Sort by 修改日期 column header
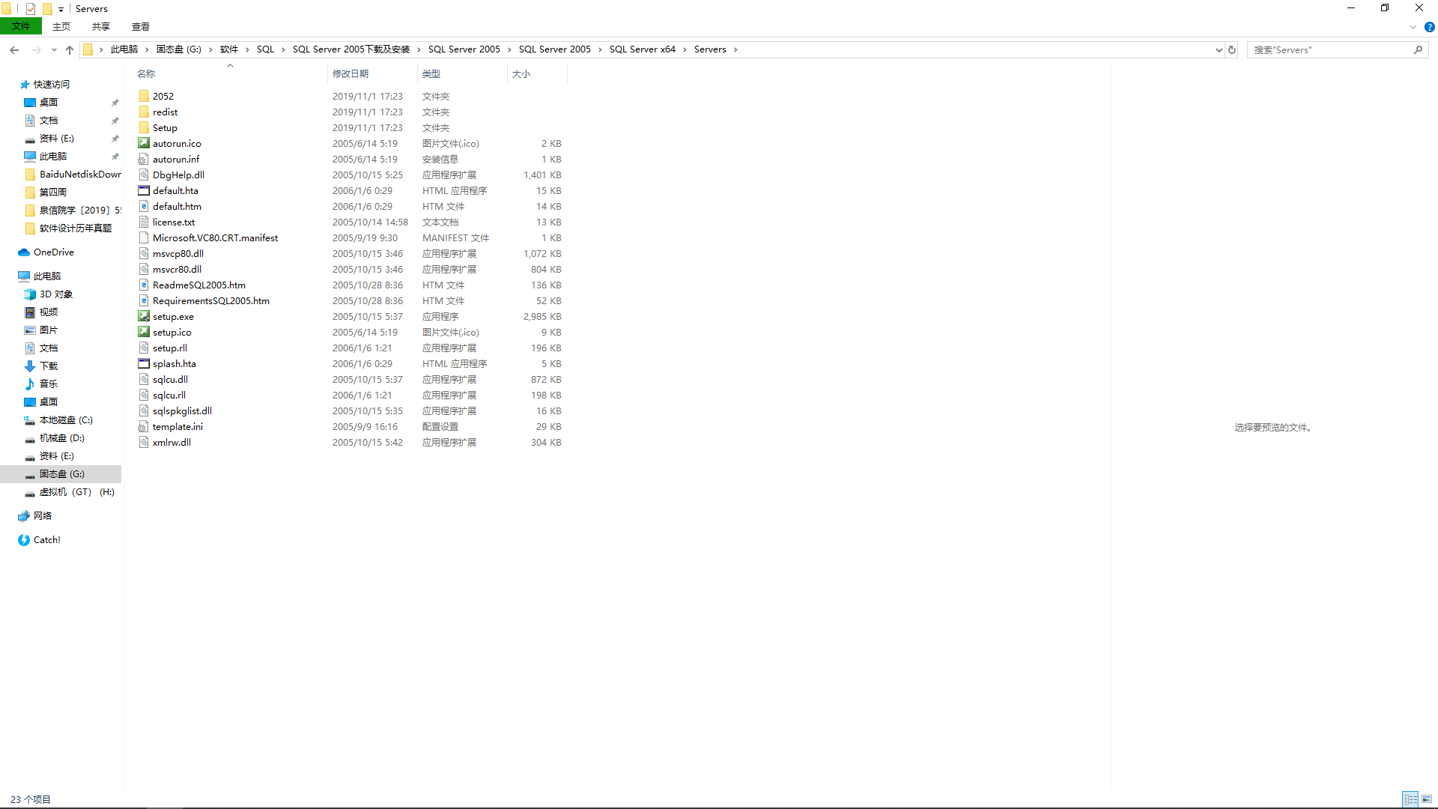1438x809 pixels. [x=351, y=73]
